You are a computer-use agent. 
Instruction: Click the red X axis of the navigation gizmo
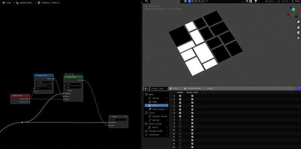[x=298, y=10]
